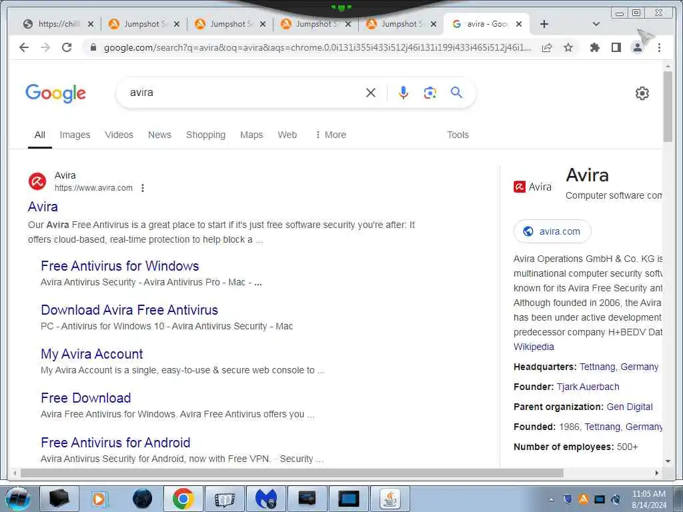The width and height of the screenshot is (683, 512).
Task: Open the Avira main result title
Action: 43,207
